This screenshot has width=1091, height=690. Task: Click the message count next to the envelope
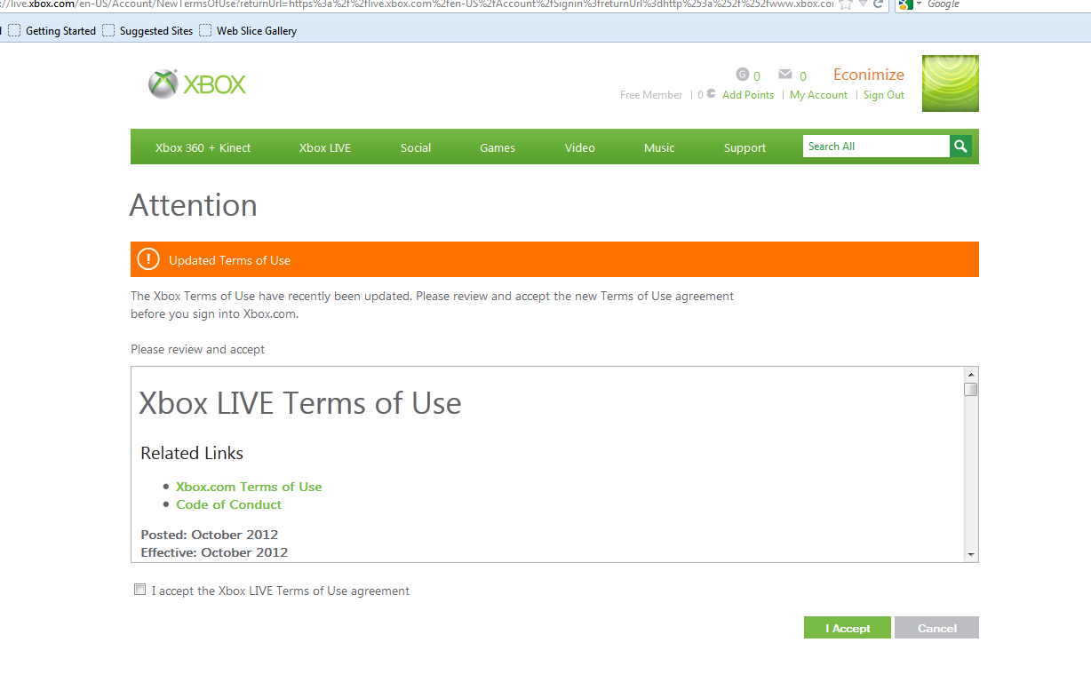tap(803, 76)
